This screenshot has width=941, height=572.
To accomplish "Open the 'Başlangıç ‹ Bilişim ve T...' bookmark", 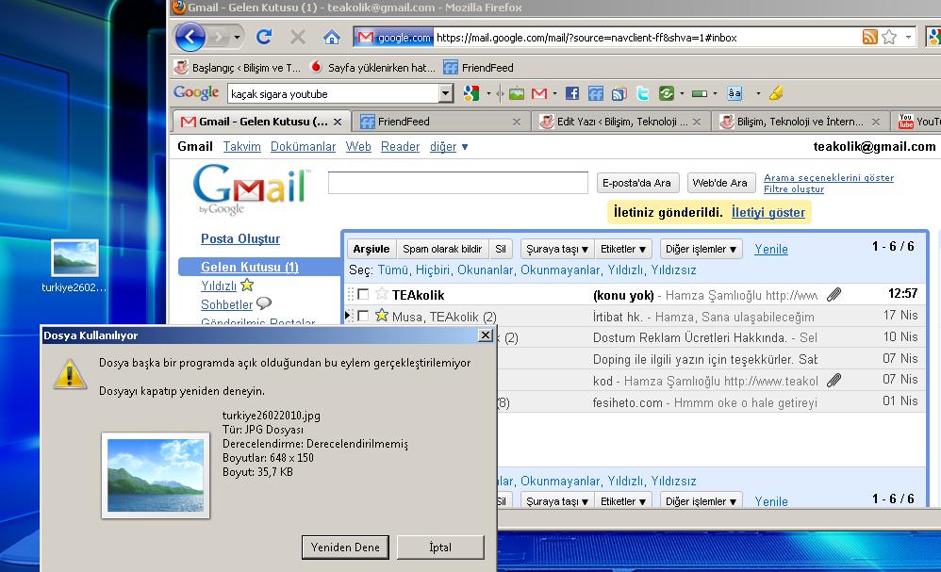I will pyautogui.click(x=238, y=68).
